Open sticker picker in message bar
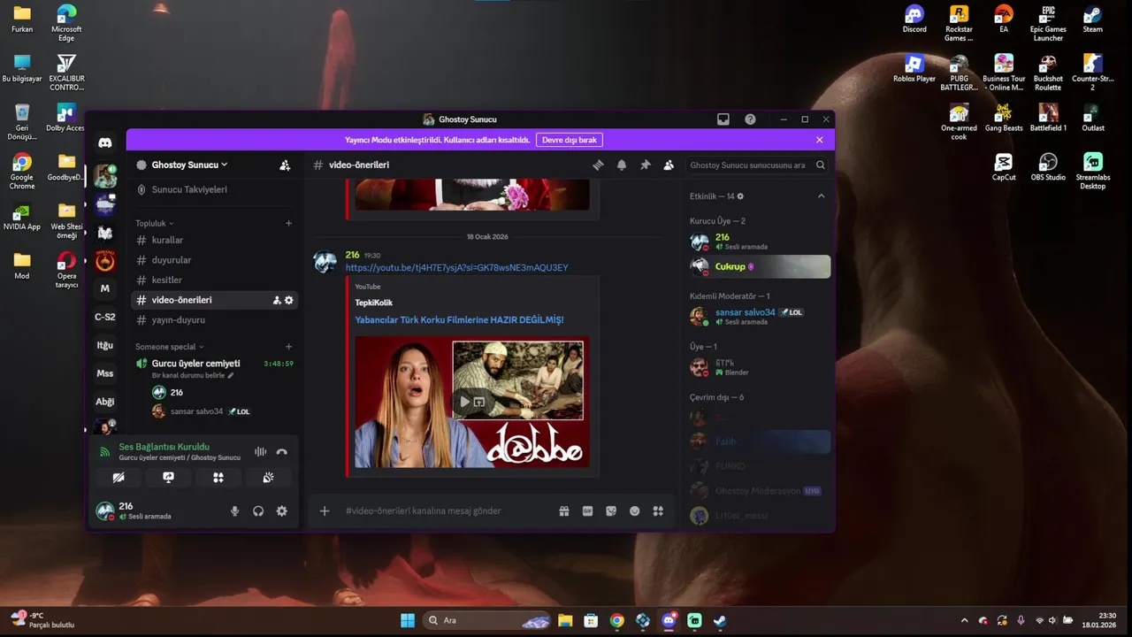This screenshot has height=637, width=1132. 611,511
